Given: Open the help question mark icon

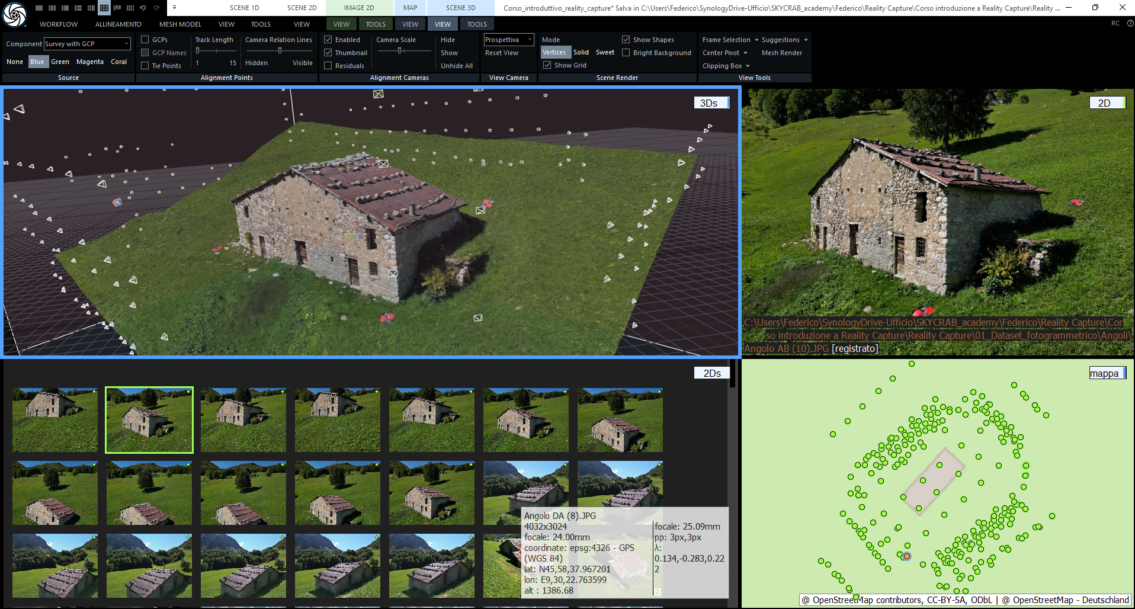Looking at the screenshot, I should (1130, 23).
